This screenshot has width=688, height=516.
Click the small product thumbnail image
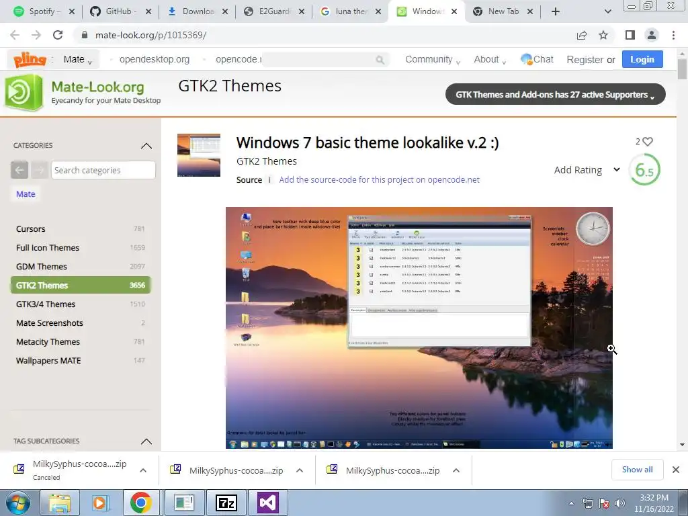point(199,155)
